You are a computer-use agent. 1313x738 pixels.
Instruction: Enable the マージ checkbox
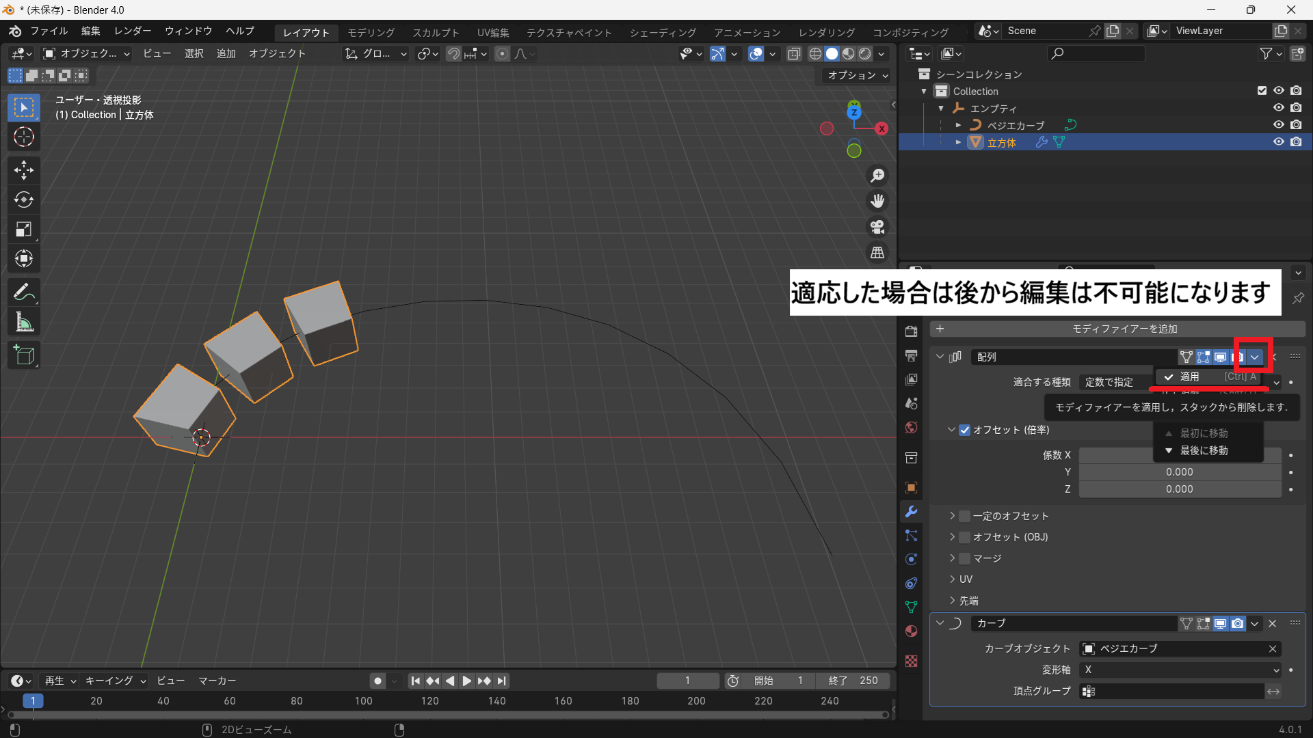tap(965, 558)
